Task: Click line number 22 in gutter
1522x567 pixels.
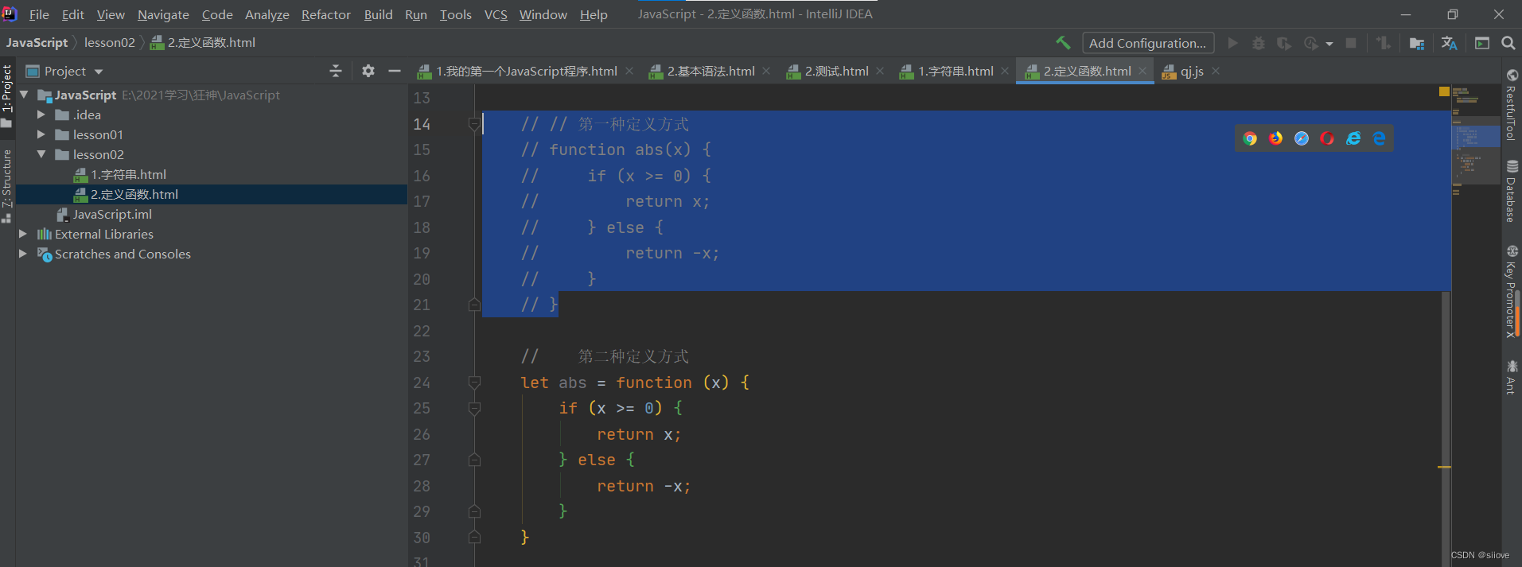Action: pos(422,331)
